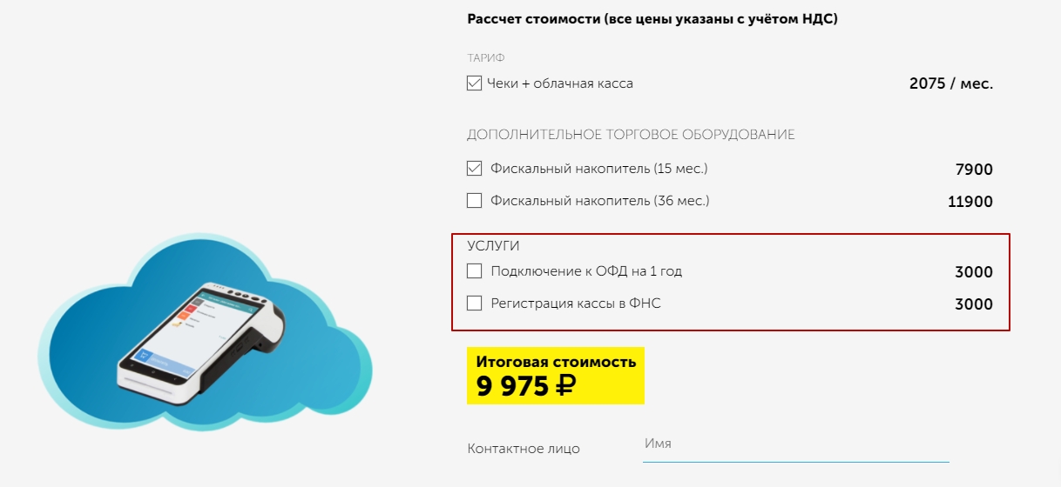Untick Фискальный накопитель (15 мес.) checkbox
The width and height of the screenshot is (1061, 487).
(x=475, y=168)
